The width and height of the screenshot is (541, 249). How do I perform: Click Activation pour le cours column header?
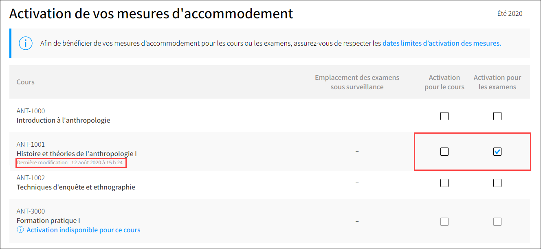click(x=444, y=82)
